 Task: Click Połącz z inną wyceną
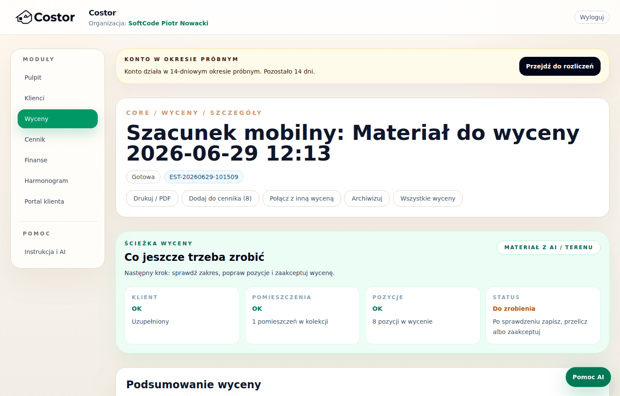click(301, 198)
